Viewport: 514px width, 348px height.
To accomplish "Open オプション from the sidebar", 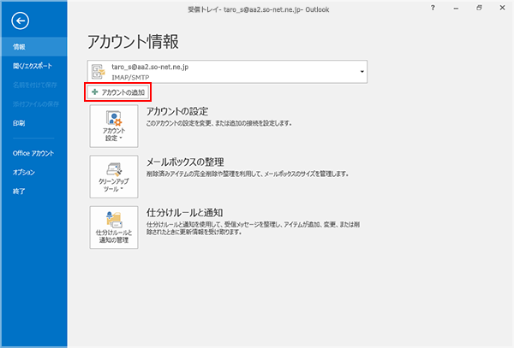I will (24, 172).
